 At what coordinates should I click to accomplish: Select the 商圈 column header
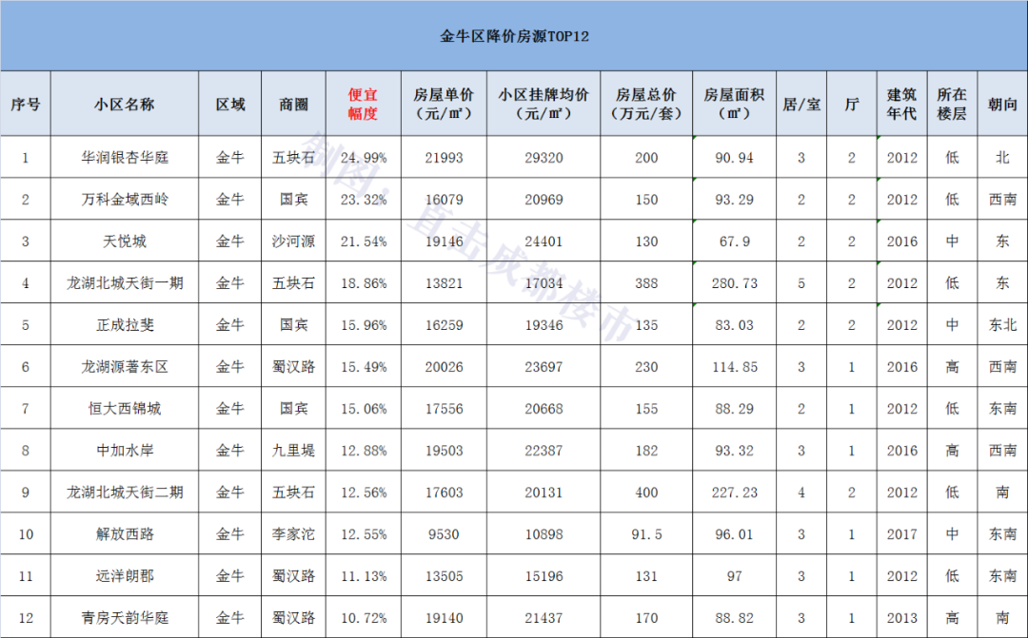(294, 105)
